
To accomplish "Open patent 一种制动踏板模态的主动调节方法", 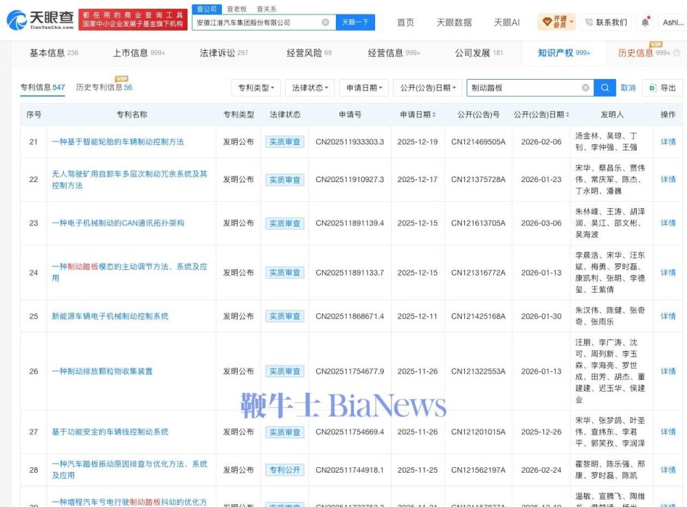I will point(129,272).
